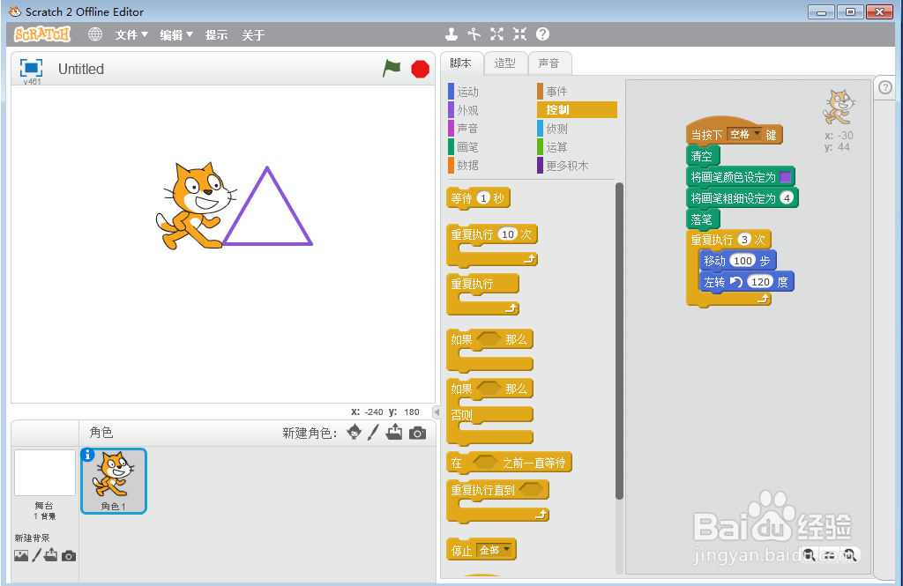903x586 pixels.
Task: Paint a new sprite with the brush icon
Action: click(x=374, y=434)
